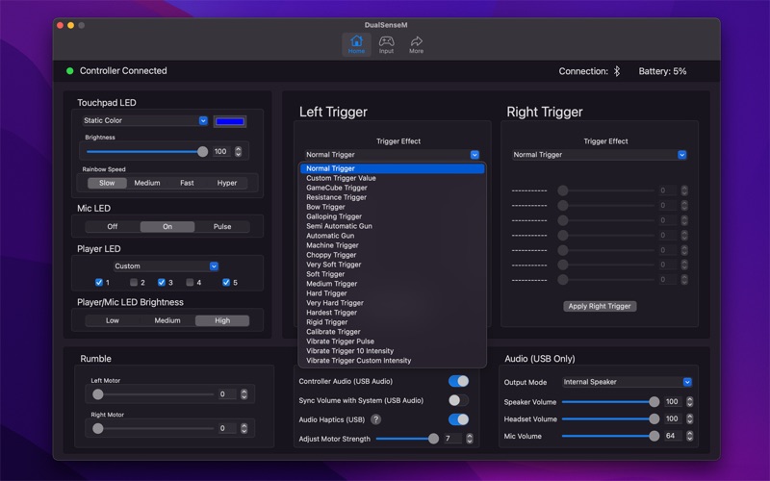Open the Player LED Custom dropdown
The height and width of the screenshot is (481, 770).
[166, 266]
